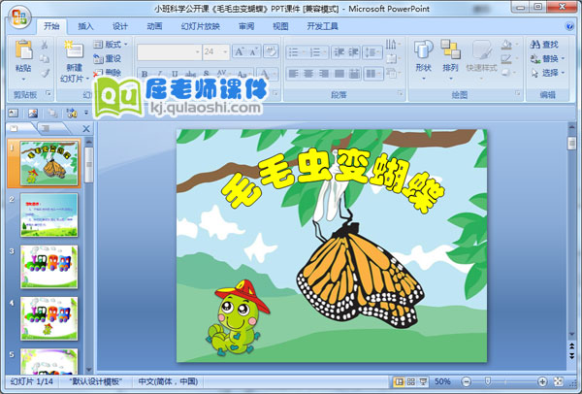Click the Quick Styles (快速样式) button
The image size is (582, 394).
click(x=481, y=59)
